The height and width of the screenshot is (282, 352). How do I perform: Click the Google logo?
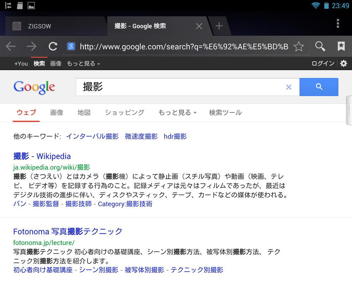point(34,87)
